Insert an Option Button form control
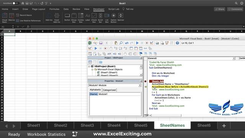The image size is (245, 138). click(114, 18)
